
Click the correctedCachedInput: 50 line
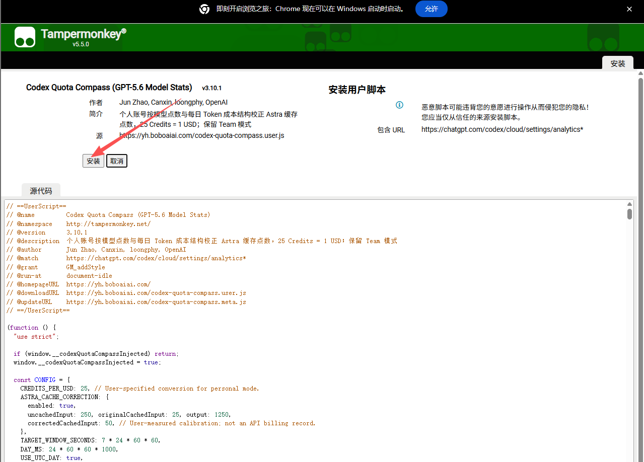pyautogui.click(x=172, y=423)
